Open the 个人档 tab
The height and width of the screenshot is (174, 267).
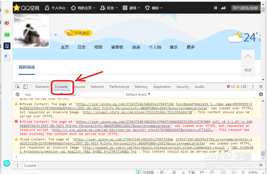pos(155,47)
